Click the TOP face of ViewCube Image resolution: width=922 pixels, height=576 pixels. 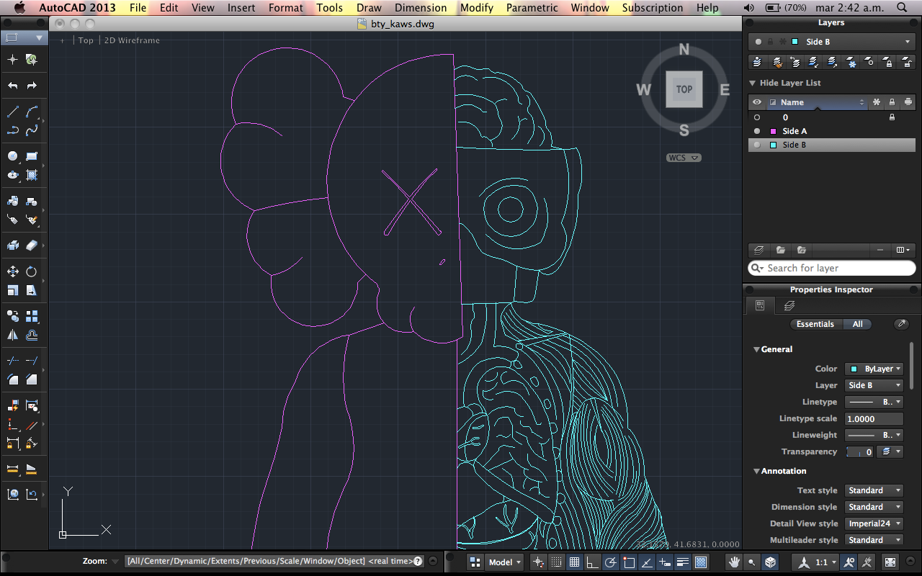[x=684, y=89]
